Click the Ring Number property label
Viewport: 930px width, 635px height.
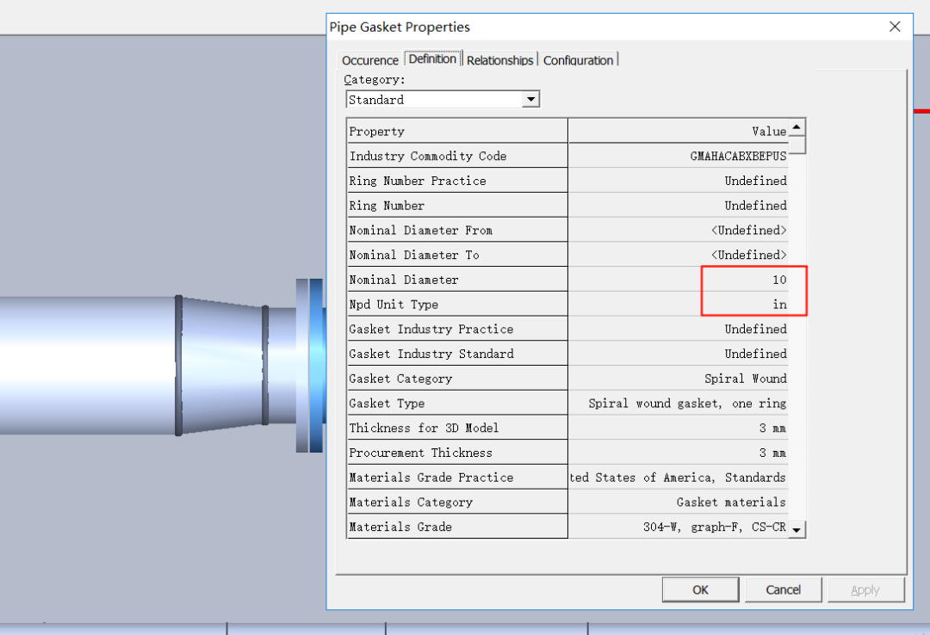(387, 206)
